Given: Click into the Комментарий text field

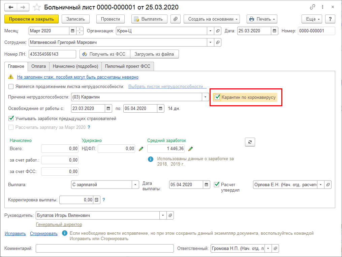Looking at the screenshot, I should pyautogui.click(x=104, y=249).
